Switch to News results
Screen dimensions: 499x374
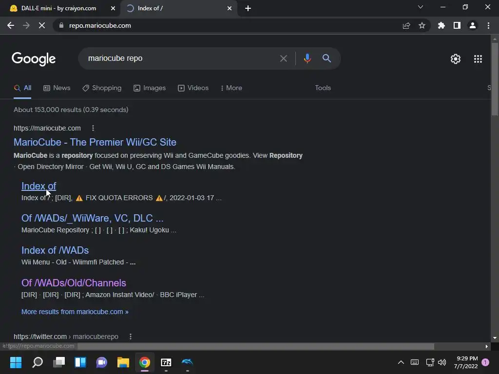[57, 88]
